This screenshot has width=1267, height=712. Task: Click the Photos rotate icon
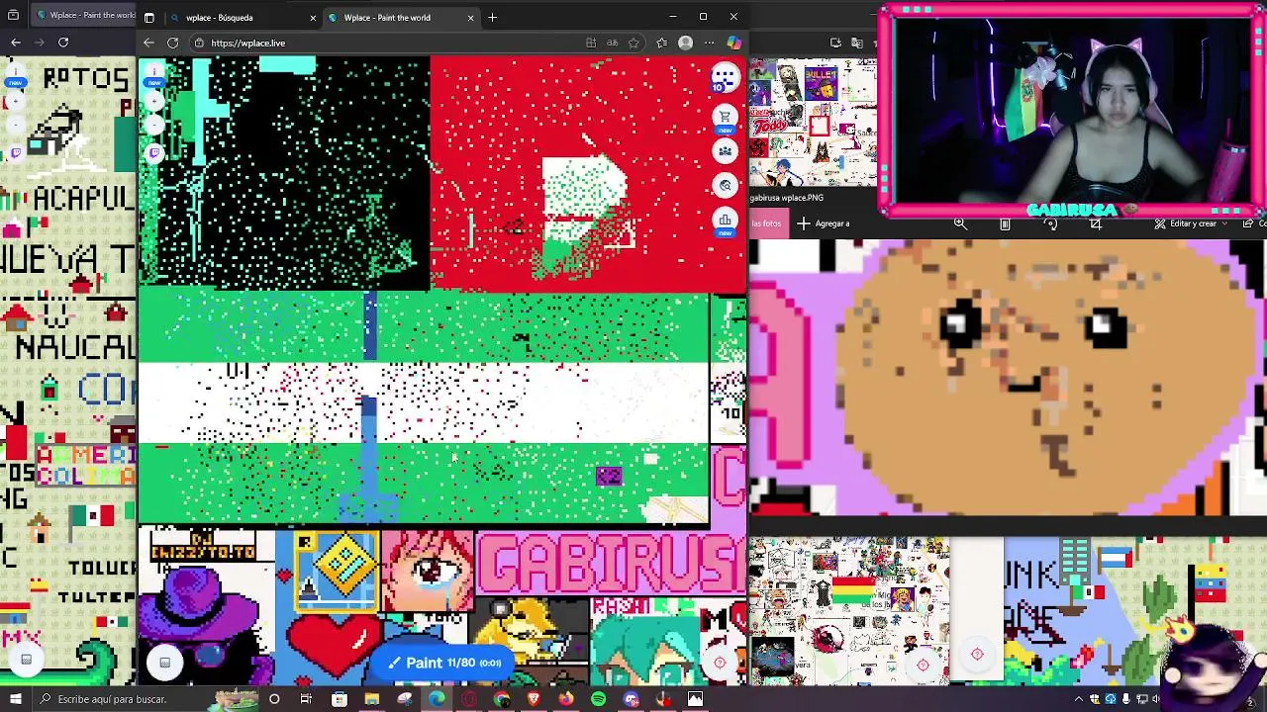(x=1050, y=223)
